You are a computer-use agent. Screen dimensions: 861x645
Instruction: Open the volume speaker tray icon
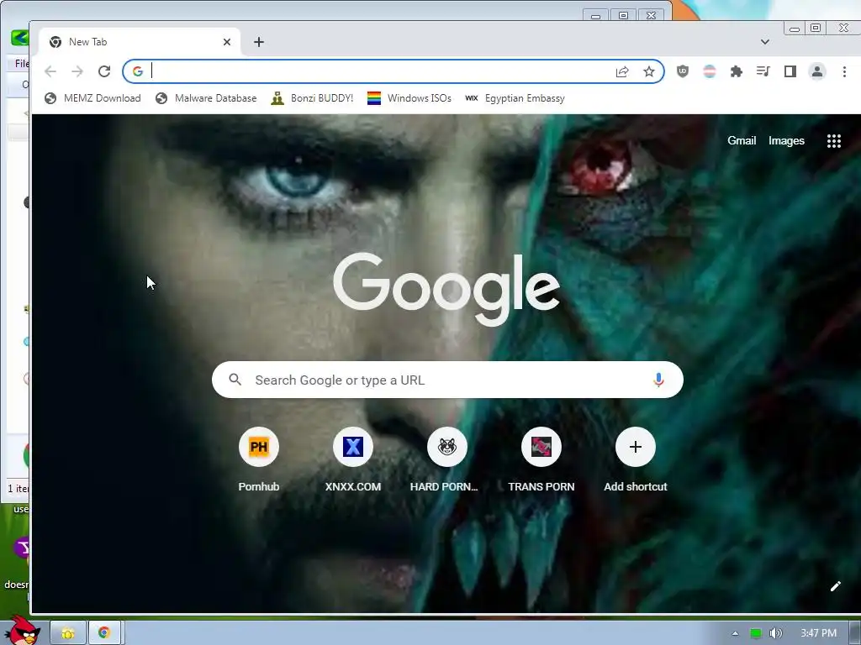[x=775, y=633]
